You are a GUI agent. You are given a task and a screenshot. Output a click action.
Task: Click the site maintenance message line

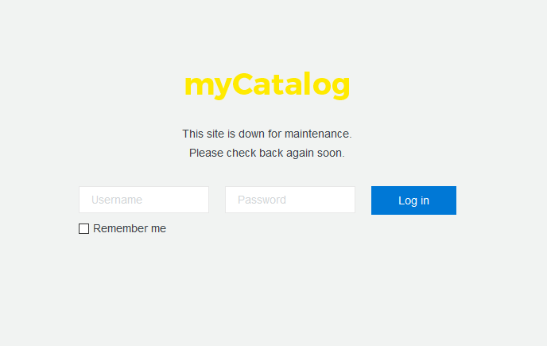coord(266,134)
